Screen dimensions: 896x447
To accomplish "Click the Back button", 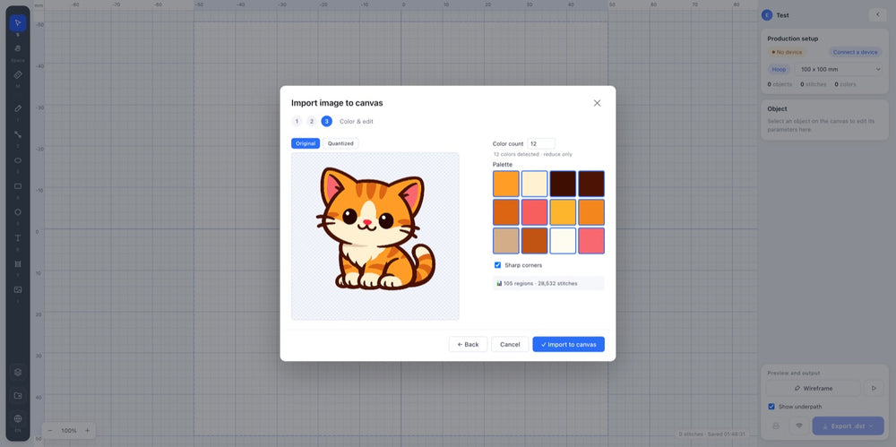I will tap(468, 344).
